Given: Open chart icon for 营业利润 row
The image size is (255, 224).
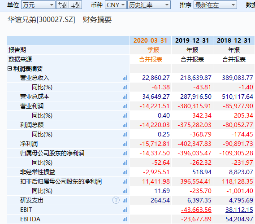Looking at the screenshot, I should point(125,106).
